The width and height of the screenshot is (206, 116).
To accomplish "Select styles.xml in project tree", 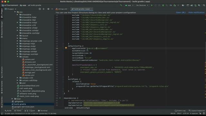I will click(28, 75).
